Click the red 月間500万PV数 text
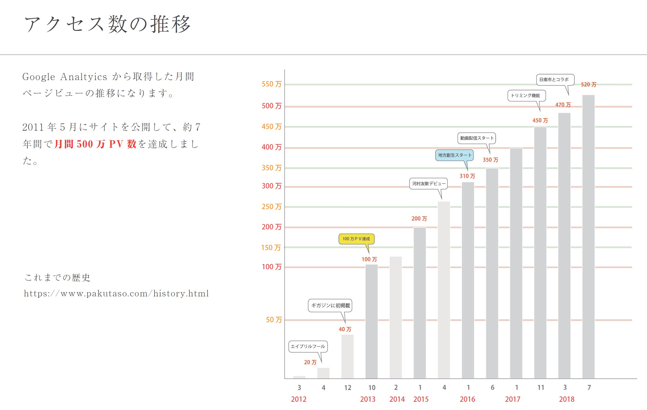 pos(95,144)
